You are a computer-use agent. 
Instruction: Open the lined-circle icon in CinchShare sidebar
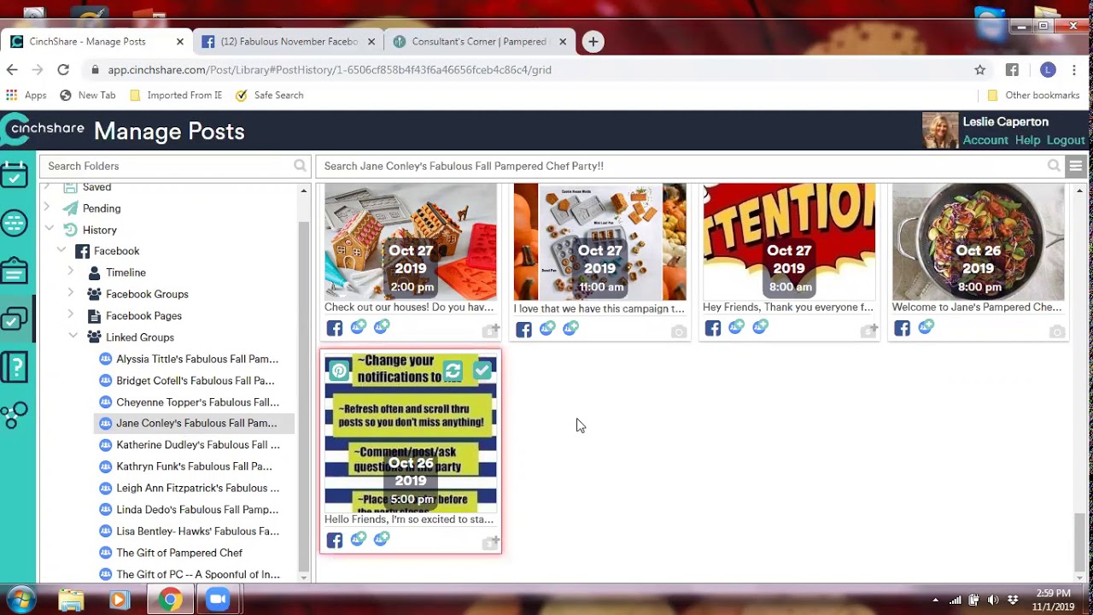click(x=15, y=223)
